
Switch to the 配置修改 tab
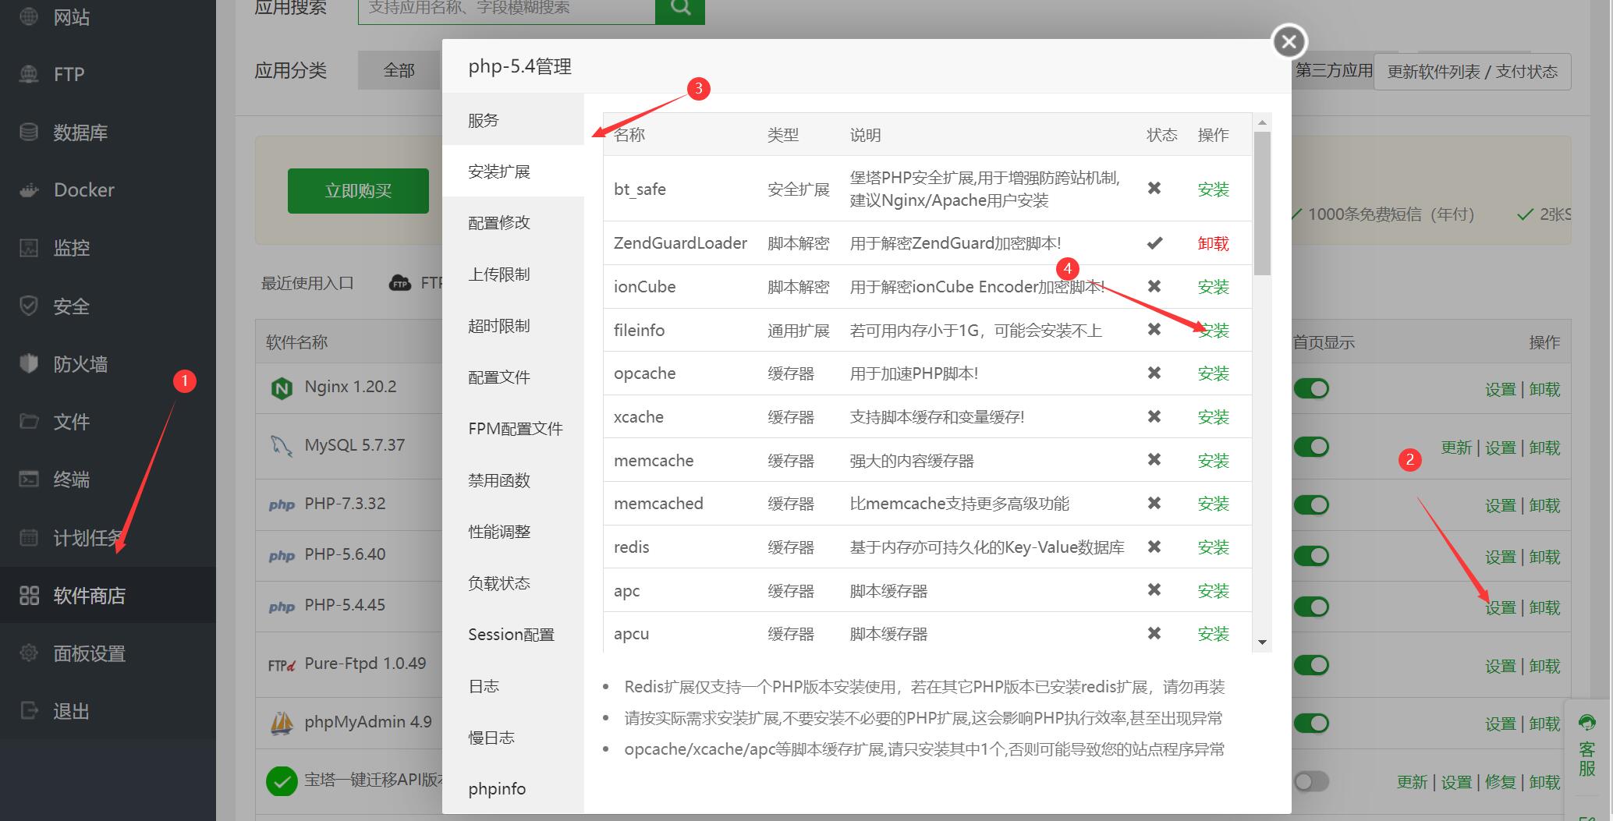[499, 222]
